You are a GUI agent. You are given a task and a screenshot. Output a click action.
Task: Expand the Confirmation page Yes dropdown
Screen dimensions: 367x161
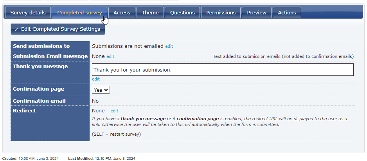[101, 90]
